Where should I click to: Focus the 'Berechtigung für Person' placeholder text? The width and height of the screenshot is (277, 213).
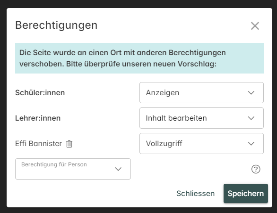coord(54,164)
